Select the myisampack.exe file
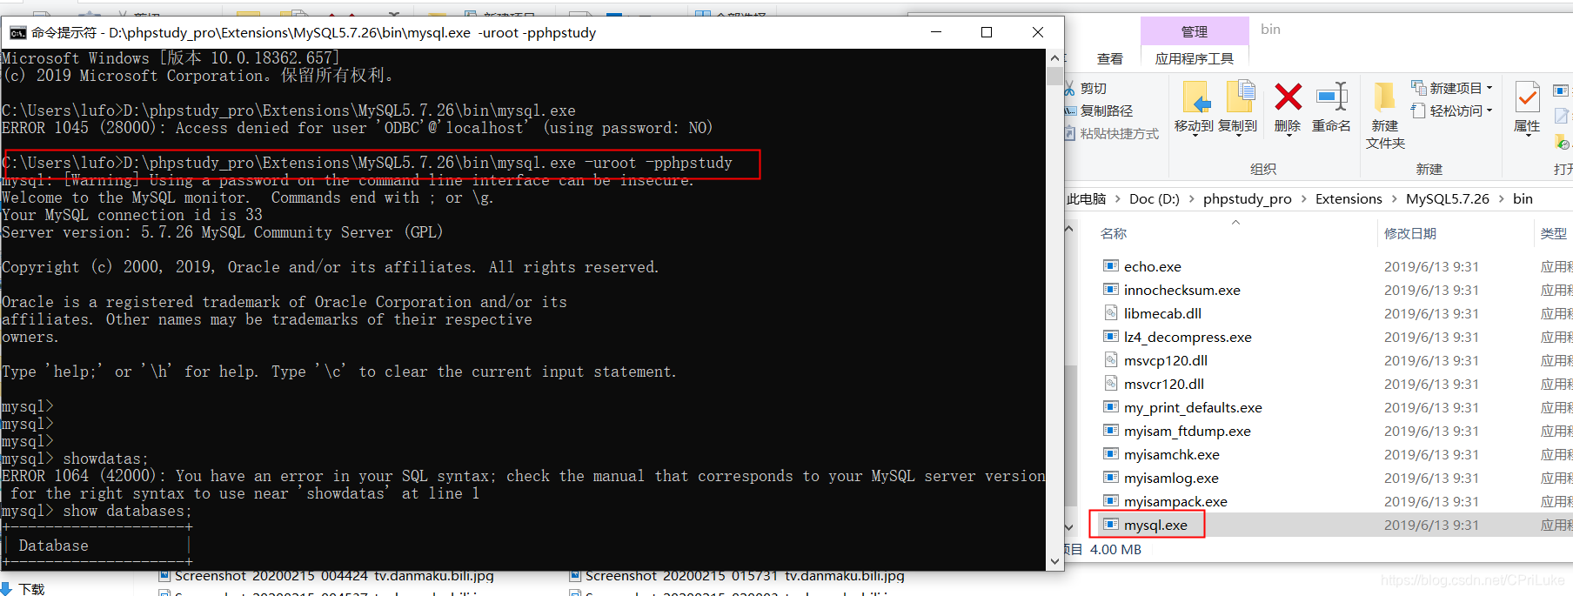Viewport: 1573px width, 596px height. tap(1175, 501)
